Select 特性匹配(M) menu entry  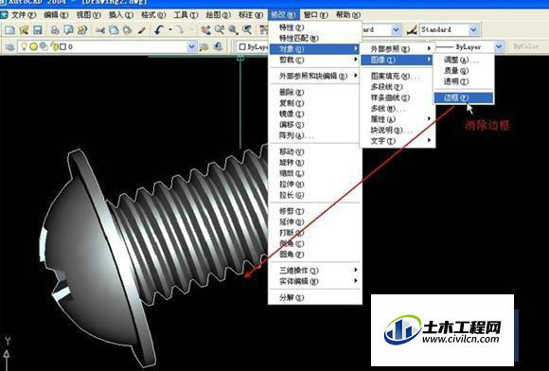(314, 38)
